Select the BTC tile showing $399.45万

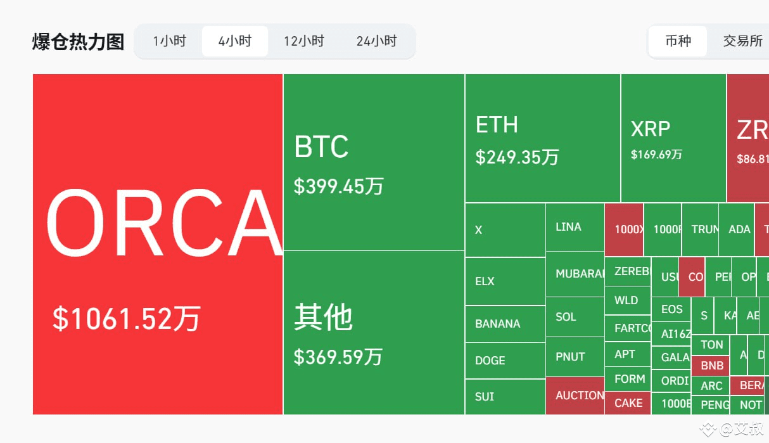click(x=373, y=162)
